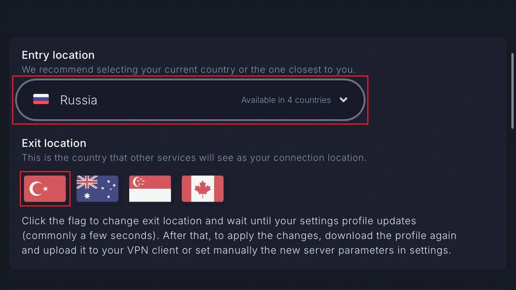Click the Russia flag icon in entry selector
This screenshot has width=516, height=290.
pos(41,100)
